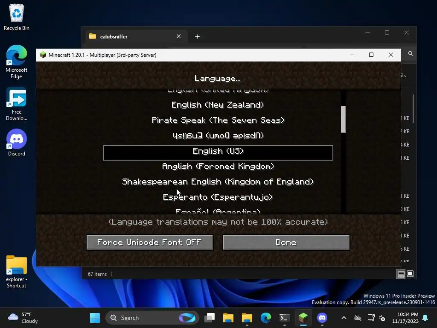This screenshot has height=328, width=437.
Task: Add a new File Explorer tab
Action: point(197,37)
